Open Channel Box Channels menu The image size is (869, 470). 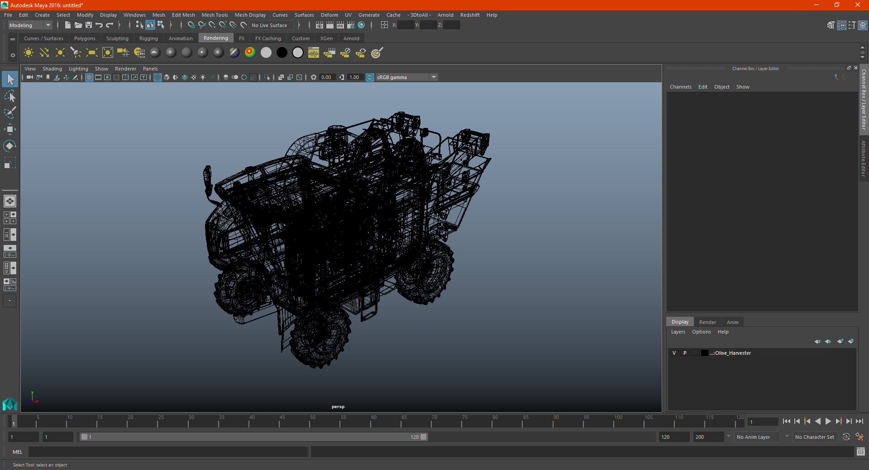[680, 87]
